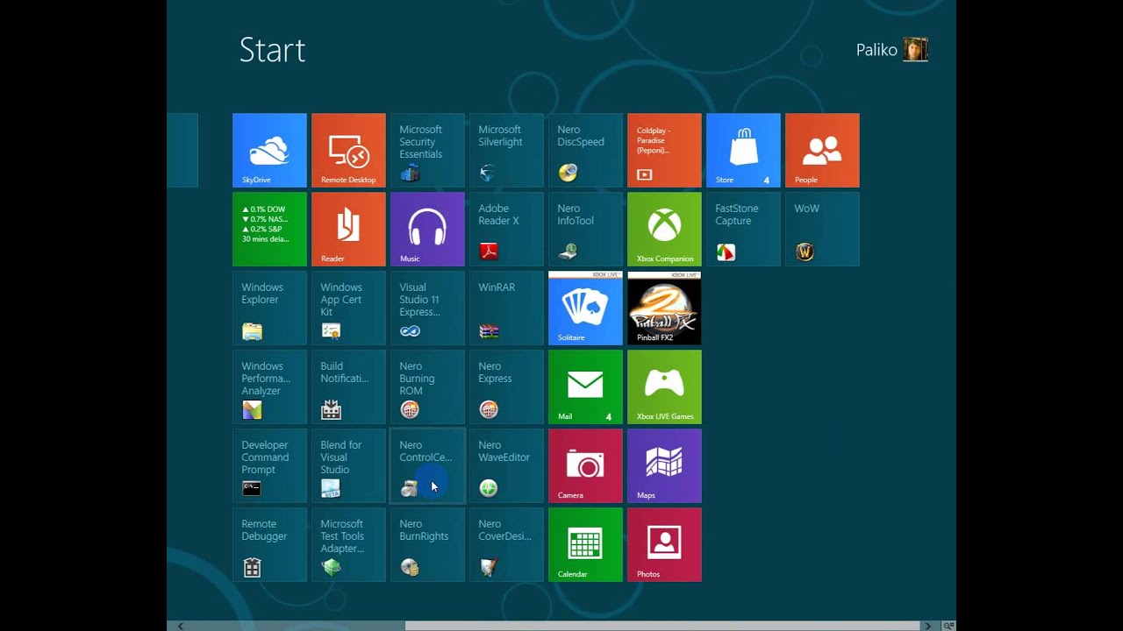
Task: Open the Calendar tile
Action: pyautogui.click(x=585, y=544)
